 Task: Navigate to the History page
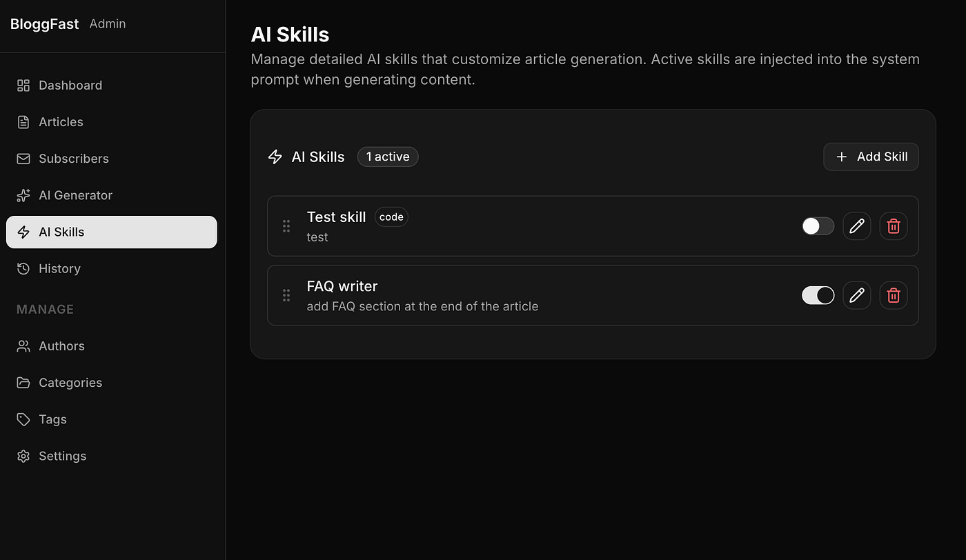(61, 268)
